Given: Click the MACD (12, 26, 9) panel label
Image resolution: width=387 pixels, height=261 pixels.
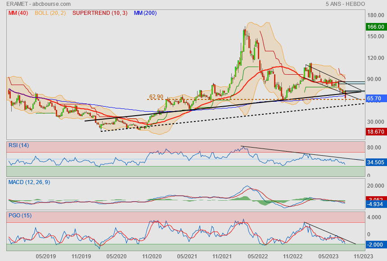Looking at the screenshot, I should (x=29, y=182).
